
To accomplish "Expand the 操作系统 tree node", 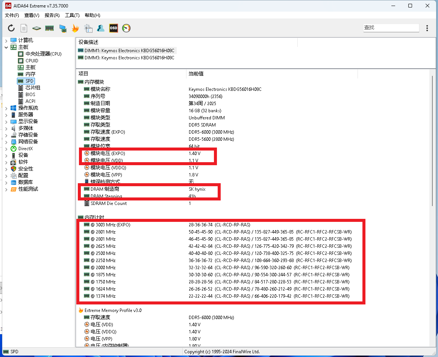I will (x=6, y=108).
